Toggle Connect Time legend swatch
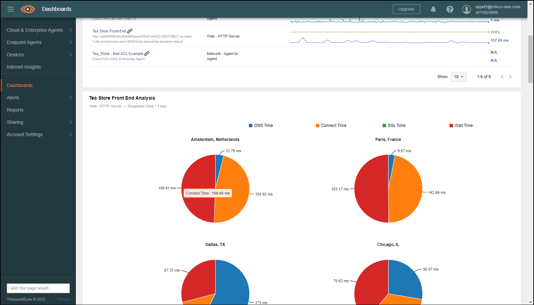The width and height of the screenshot is (534, 305). tap(318, 126)
